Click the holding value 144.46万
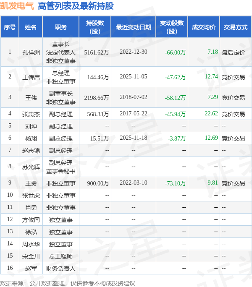This screenshot has width=252, height=287. [x=98, y=77]
